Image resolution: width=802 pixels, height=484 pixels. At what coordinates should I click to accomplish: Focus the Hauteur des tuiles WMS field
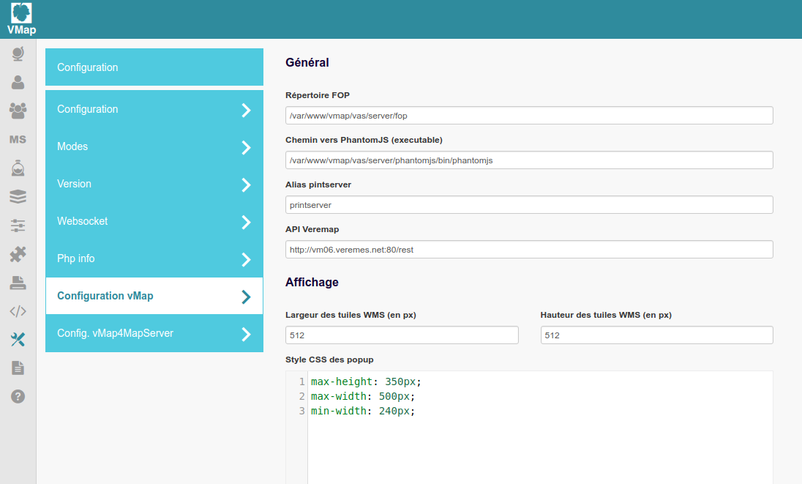click(656, 335)
